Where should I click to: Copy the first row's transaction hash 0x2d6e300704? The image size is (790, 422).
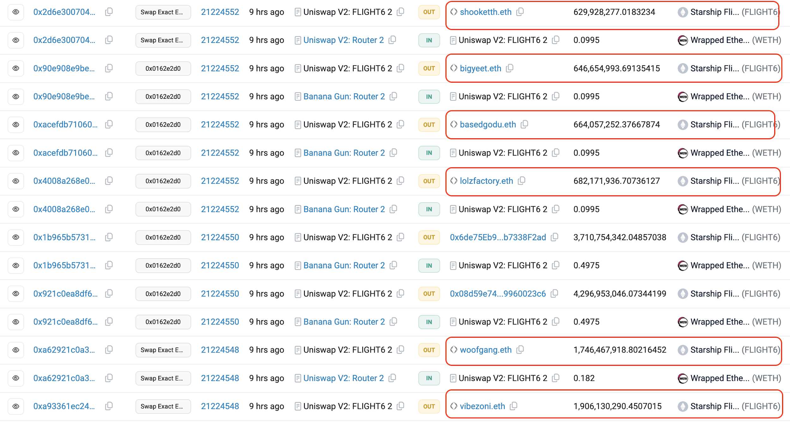point(109,12)
